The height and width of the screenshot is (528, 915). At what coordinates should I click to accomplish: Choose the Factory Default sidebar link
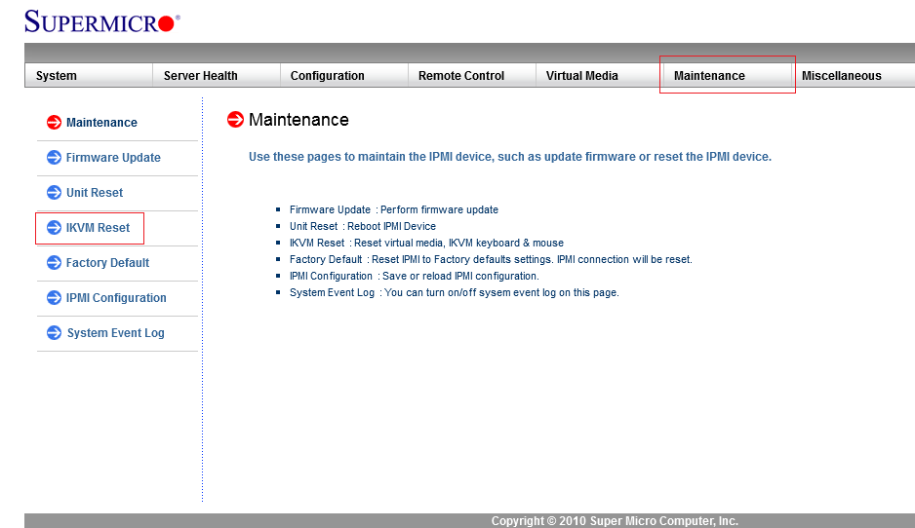tap(107, 263)
